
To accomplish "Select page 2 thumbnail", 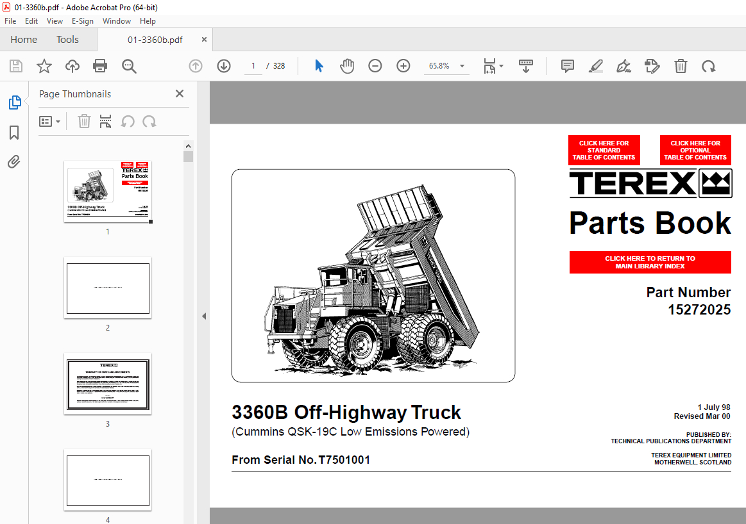I will tap(108, 288).
